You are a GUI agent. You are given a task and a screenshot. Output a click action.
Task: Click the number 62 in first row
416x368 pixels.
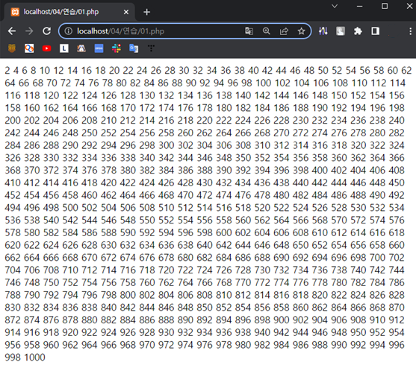[406, 71]
